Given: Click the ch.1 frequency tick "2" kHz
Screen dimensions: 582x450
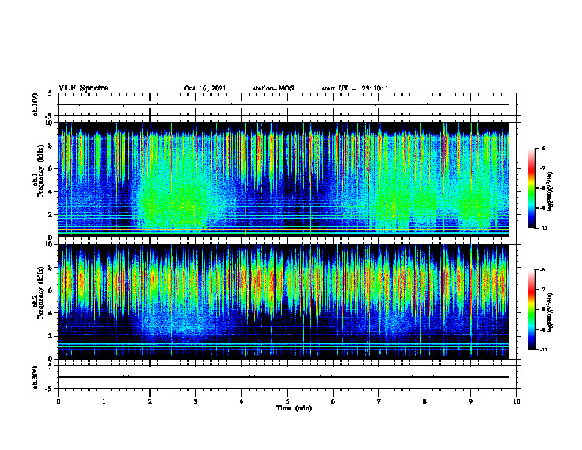Looking at the screenshot, I should 51,215.
